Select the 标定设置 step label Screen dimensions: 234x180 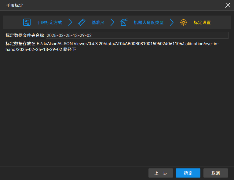click(202, 23)
